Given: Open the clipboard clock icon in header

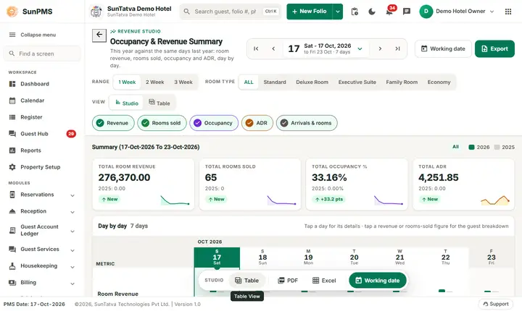Looking at the screenshot, I should 355,12.
